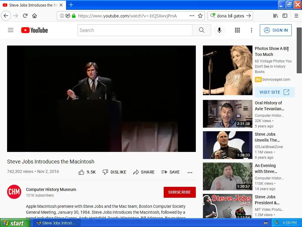Subscribe to Computer History Museum
Image resolution: width=302 pixels, height=227 pixels.
(180, 192)
